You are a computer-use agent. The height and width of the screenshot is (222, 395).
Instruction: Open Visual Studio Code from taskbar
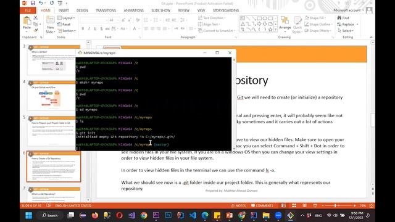tap(193, 215)
